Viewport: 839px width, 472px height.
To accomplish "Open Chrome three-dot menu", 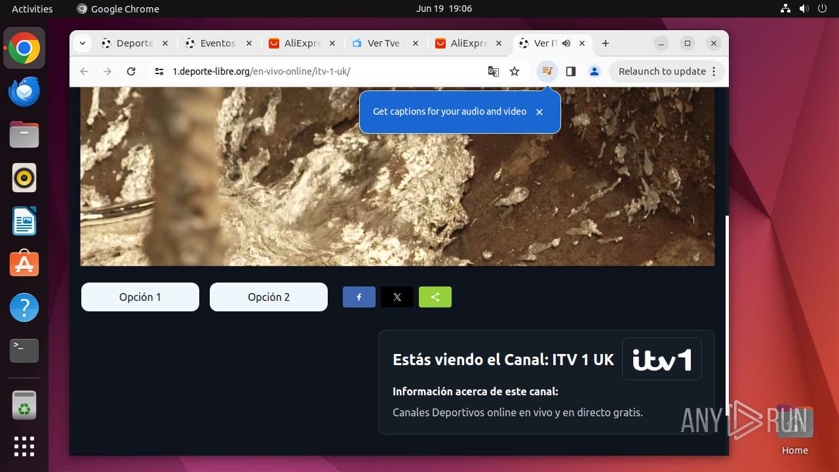I will [714, 71].
